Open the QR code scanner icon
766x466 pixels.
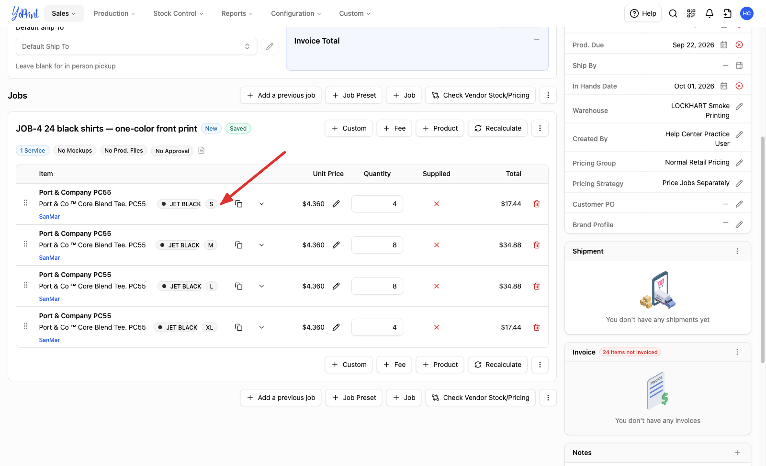pos(691,13)
